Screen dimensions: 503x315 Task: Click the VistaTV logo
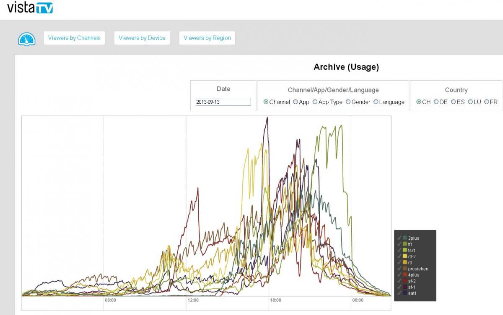(30, 8)
